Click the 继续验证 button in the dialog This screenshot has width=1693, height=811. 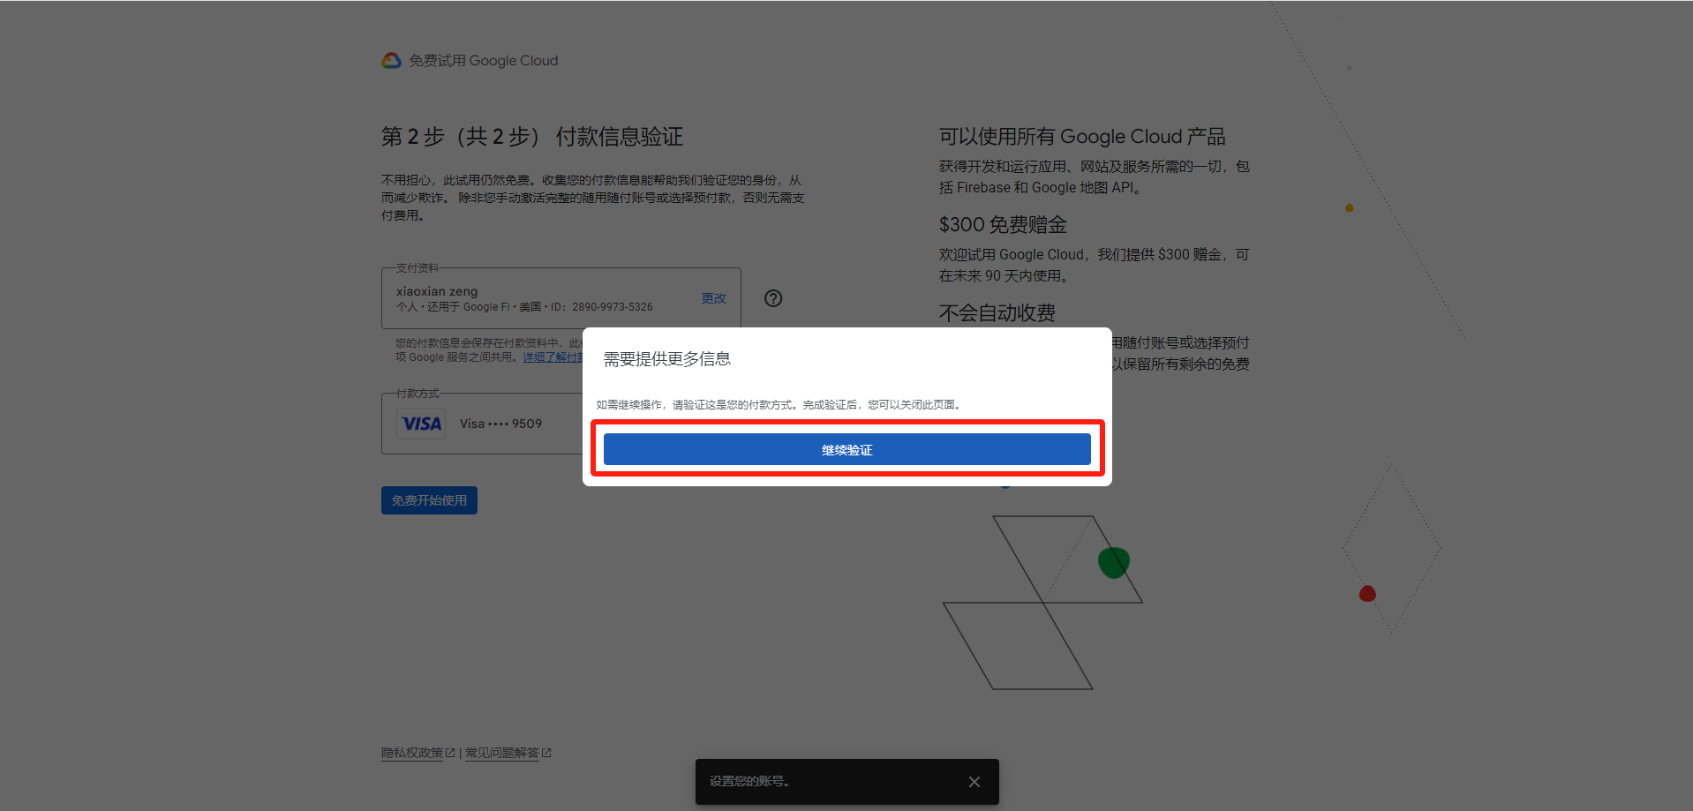click(846, 449)
